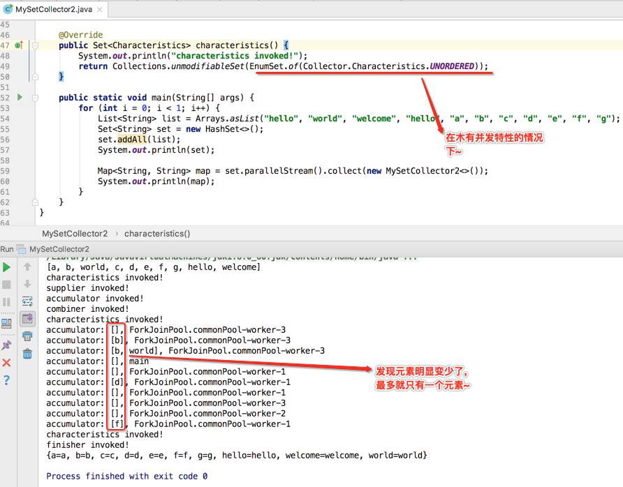Close the Run tab with the red X
The width and height of the screenshot is (623, 487).
pos(7,363)
